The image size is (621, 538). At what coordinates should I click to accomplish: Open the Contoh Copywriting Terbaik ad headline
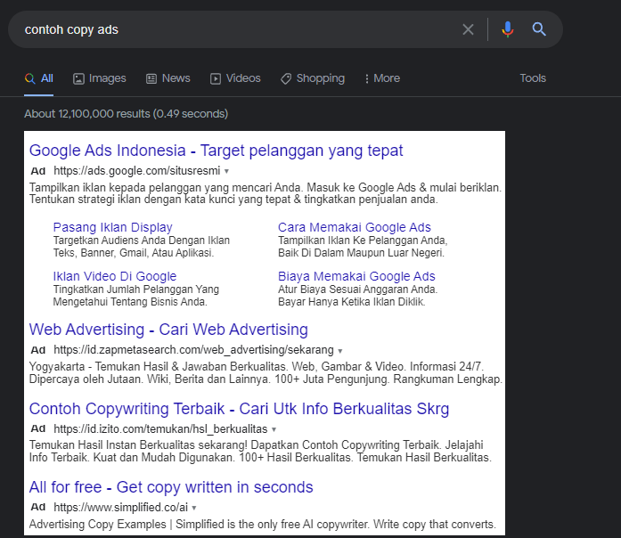pos(239,409)
